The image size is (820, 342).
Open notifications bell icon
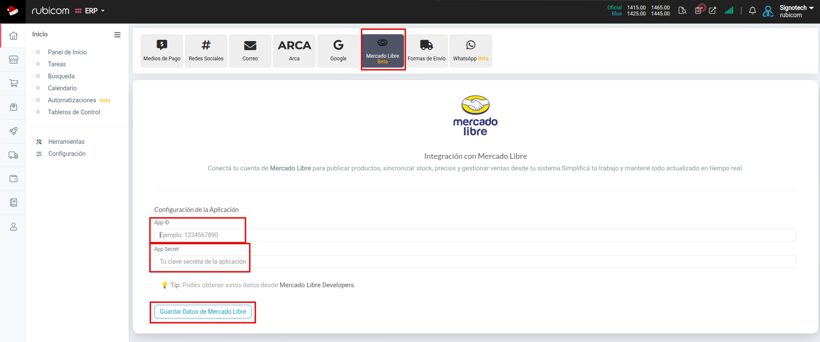[752, 11]
